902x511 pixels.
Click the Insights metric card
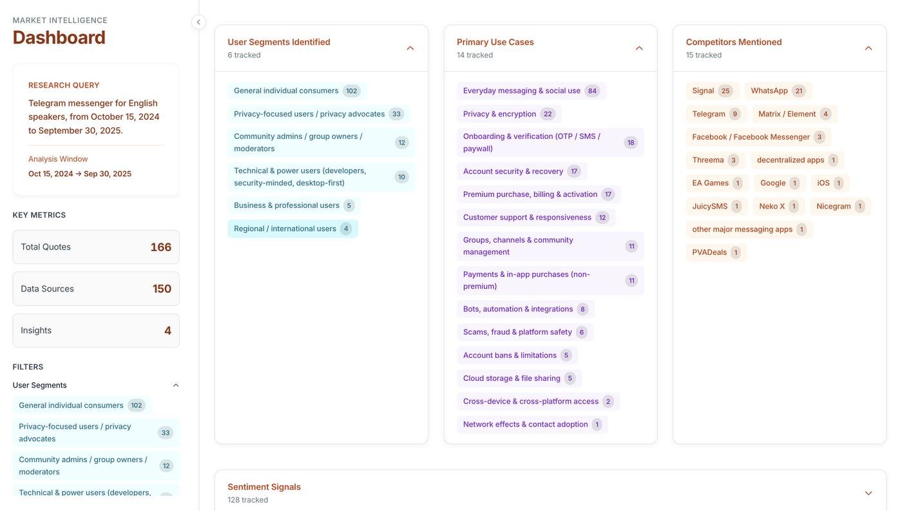(x=96, y=331)
